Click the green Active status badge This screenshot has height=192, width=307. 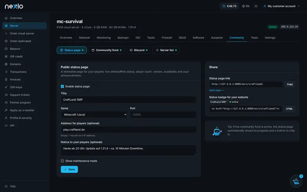[x=272, y=27]
